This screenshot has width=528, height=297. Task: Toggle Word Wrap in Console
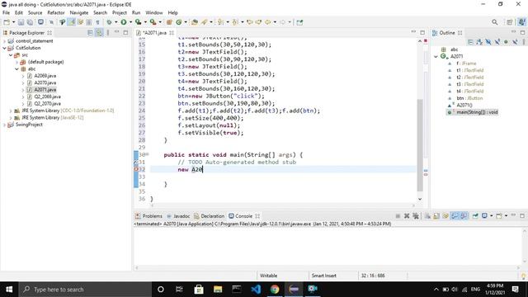pos(445,216)
